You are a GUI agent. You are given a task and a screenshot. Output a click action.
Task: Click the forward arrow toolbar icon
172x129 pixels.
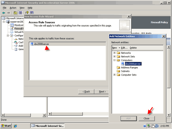tap(9, 13)
